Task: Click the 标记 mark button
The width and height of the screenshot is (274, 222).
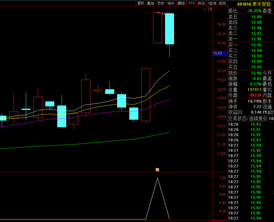Action: pyautogui.click(x=201, y=3)
